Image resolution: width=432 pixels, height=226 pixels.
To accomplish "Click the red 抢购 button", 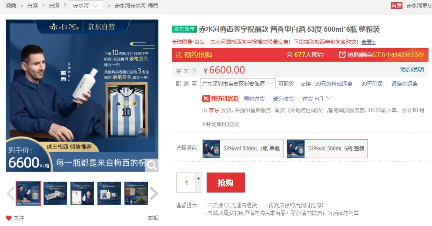I will 226,183.
